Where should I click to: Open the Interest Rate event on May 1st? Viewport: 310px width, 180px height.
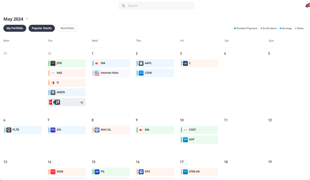click(110, 73)
